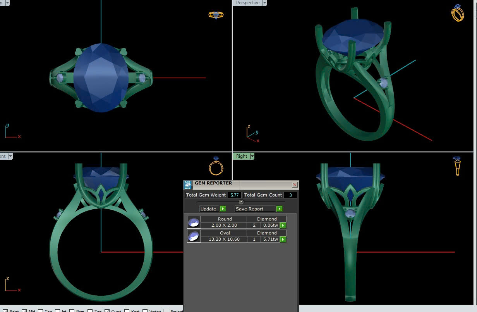The height and width of the screenshot is (312, 477).
Task: Select the Right viewport title tab
Action: point(241,156)
